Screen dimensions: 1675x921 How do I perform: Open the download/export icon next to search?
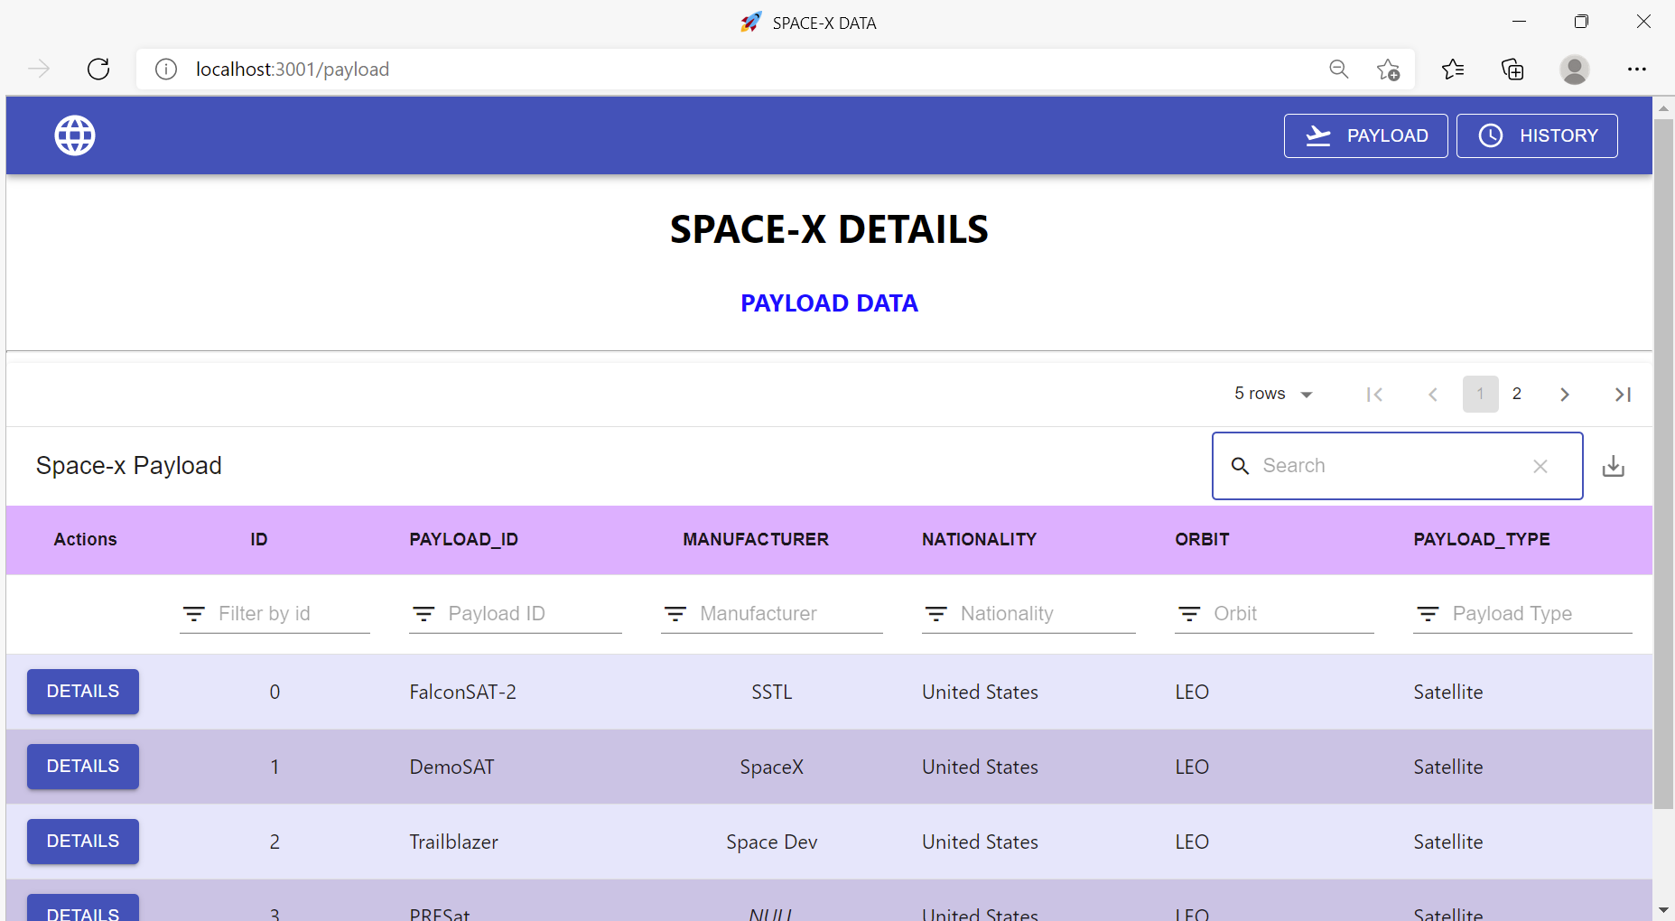click(1615, 465)
